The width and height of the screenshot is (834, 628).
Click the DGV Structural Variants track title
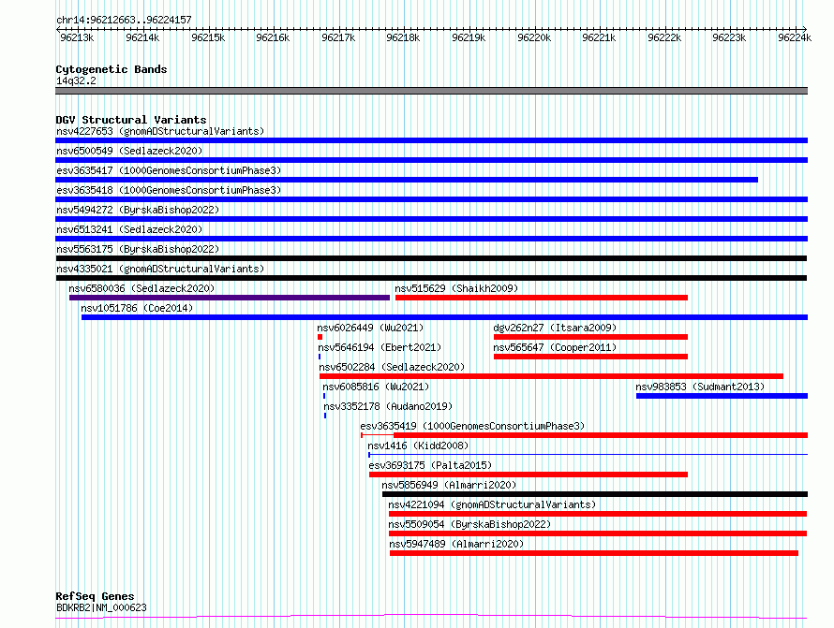point(131,120)
